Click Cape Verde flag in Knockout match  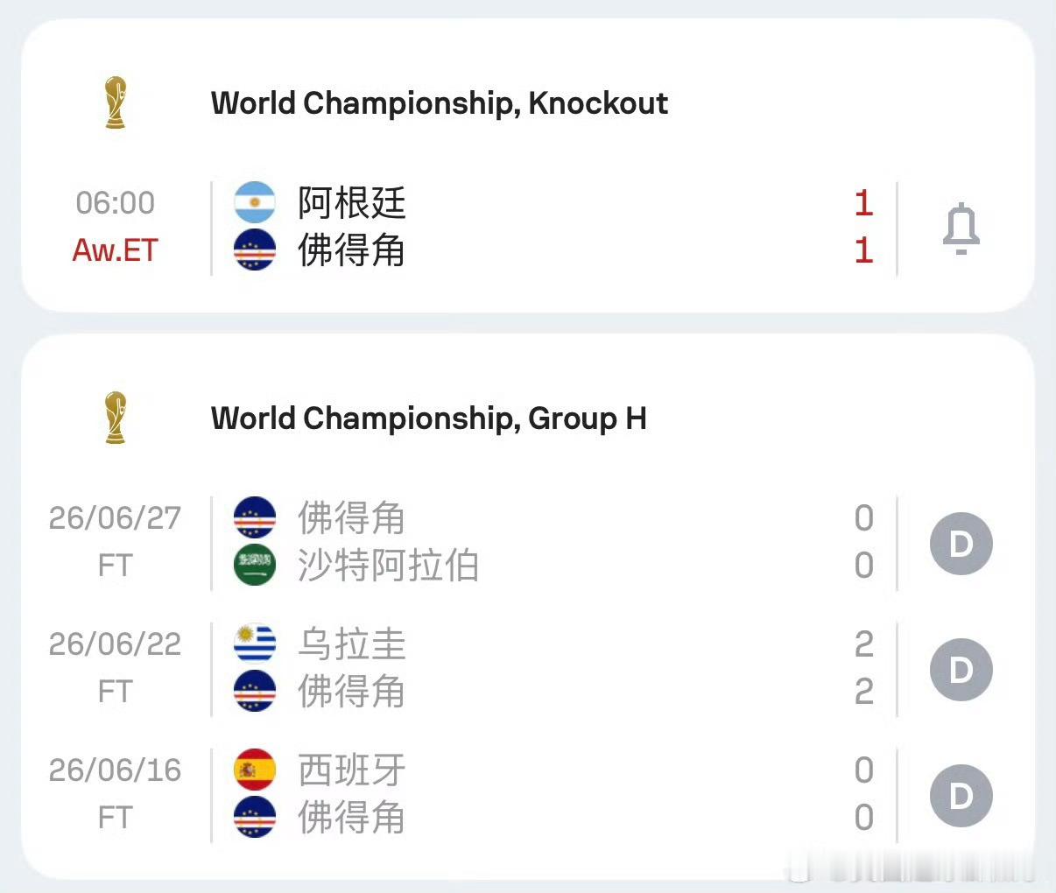(x=255, y=250)
